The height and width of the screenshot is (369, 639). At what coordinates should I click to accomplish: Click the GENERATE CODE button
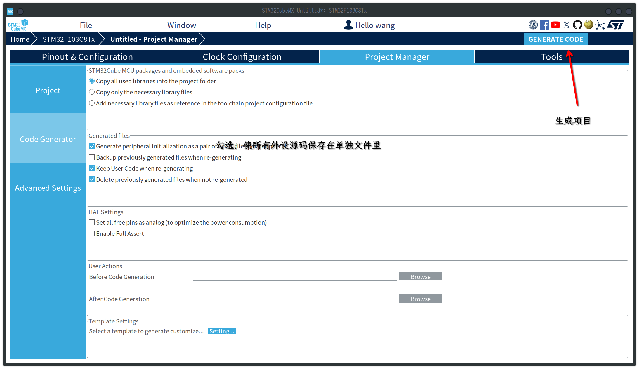pos(556,39)
